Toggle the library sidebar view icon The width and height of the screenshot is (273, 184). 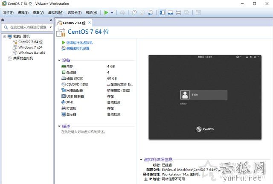[x=162, y=12]
